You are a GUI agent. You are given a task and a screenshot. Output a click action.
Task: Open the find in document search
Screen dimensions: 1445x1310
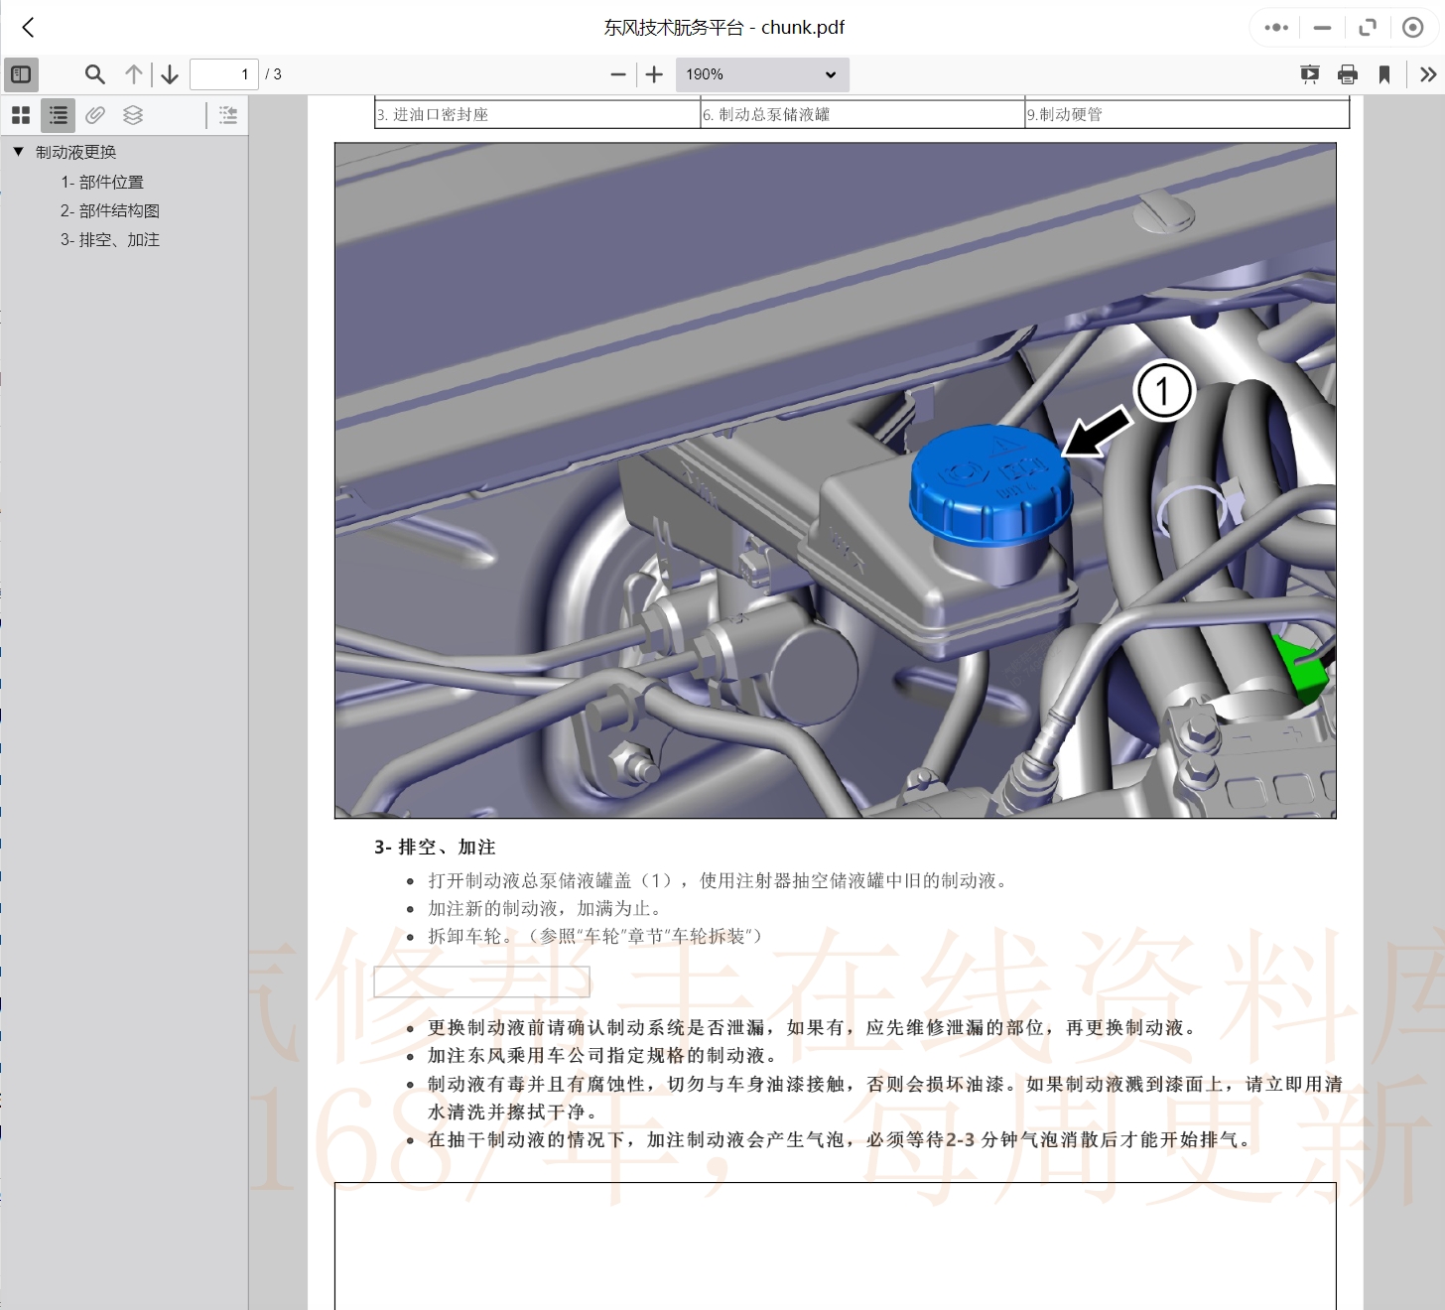[x=94, y=74]
